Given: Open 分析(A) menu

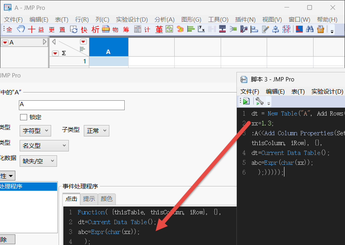Looking at the screenshot, I should pos(164,20).
